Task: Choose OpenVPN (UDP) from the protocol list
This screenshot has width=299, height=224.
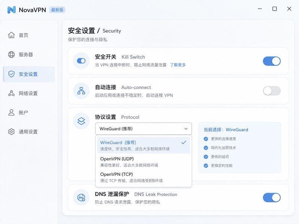Action: click(x=144, y=162)
